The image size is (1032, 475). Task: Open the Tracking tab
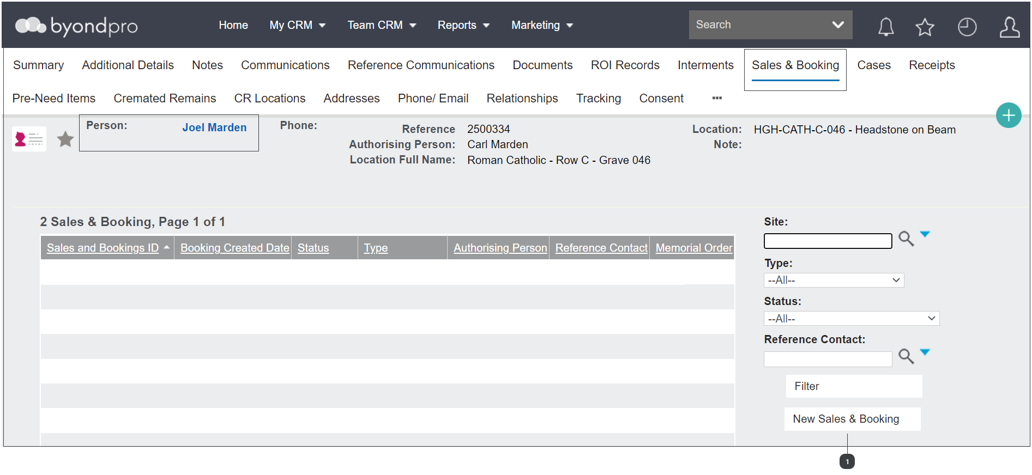[x=599, y=99]
